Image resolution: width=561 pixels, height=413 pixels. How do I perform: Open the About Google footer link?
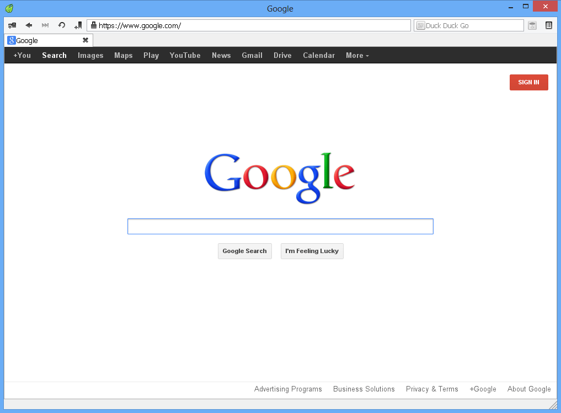pyautogui.click(x=529, y=389)
